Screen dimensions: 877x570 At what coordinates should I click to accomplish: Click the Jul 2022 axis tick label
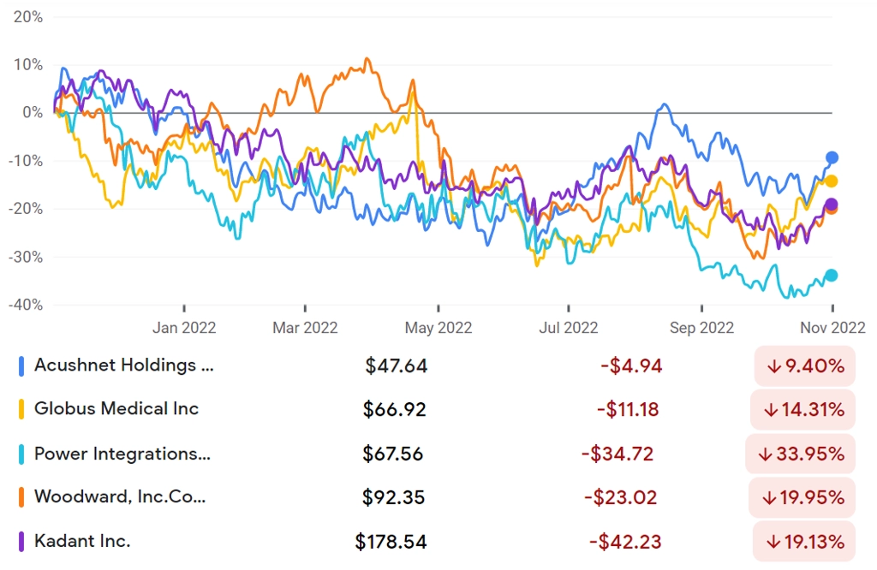[569, 328]
